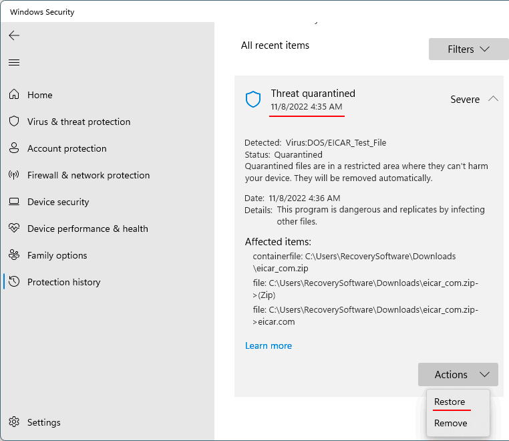Click the file path ending in (Zip)
Image resolution: width=509 pixels, height=441 pixels.
coord(365,289)
